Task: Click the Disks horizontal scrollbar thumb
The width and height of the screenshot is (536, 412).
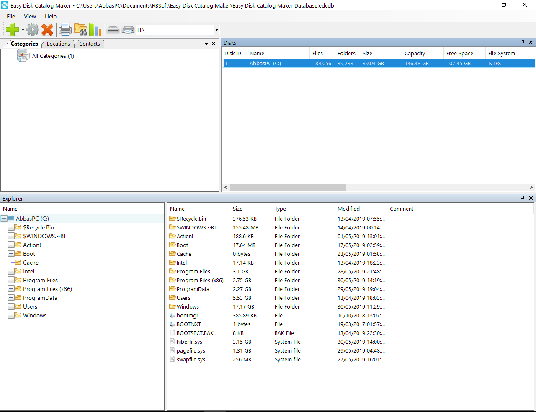Action: tap(288, 187)
